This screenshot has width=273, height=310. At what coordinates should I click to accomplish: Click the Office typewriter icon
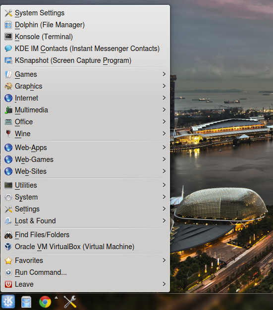tap(8, 122)
